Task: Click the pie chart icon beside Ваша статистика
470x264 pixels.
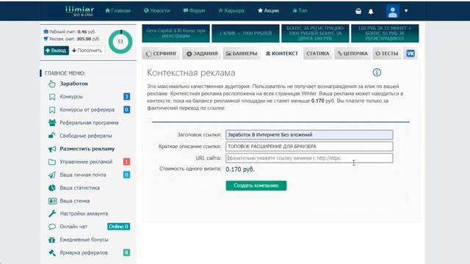Action: (x=52, y=188)
